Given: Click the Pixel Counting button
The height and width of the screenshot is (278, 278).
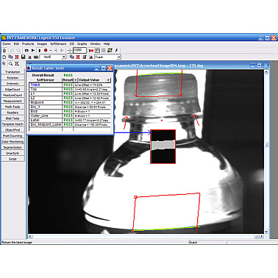Looking at the screenshot, I should pyautogui.click(x=13, y=136).
